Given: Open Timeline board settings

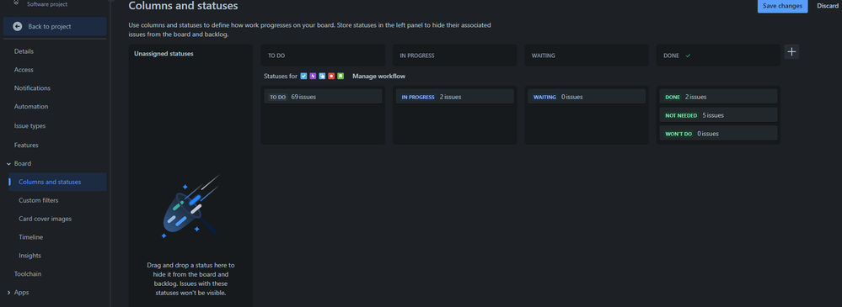Looking at the screenshot, I should tap(30, 237).
